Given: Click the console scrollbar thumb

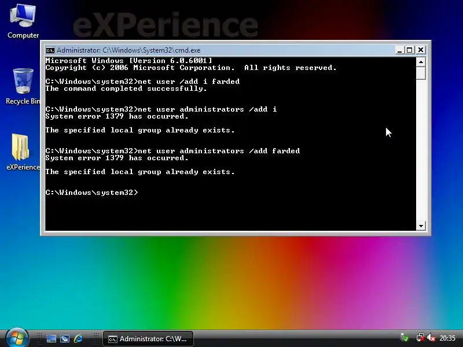Looking at the screenshot, I should [x=421, y=73].
